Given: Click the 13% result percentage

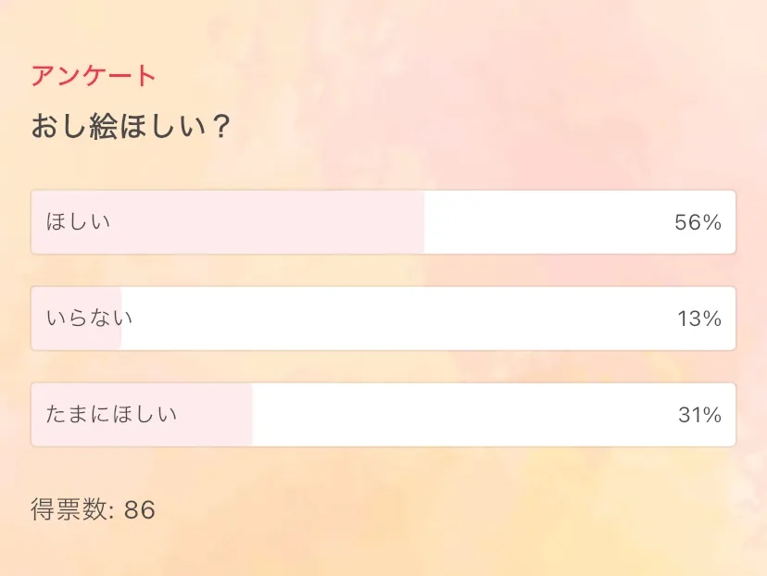Looking at the screenshot, I should coord(698,319).
